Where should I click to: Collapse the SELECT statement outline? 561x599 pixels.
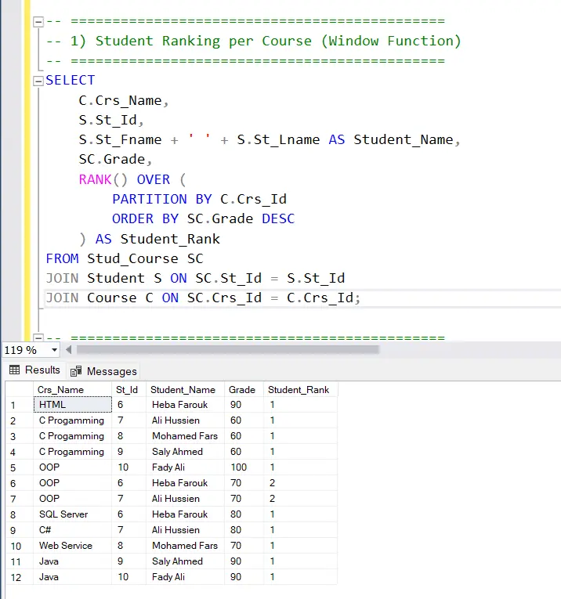[x=38, y=81]
